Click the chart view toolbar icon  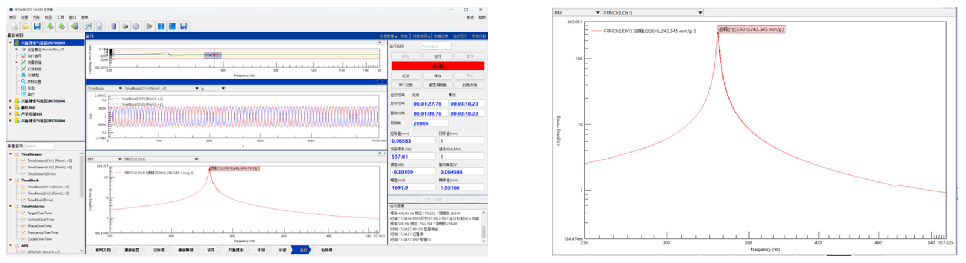click(x=88, y=26)
